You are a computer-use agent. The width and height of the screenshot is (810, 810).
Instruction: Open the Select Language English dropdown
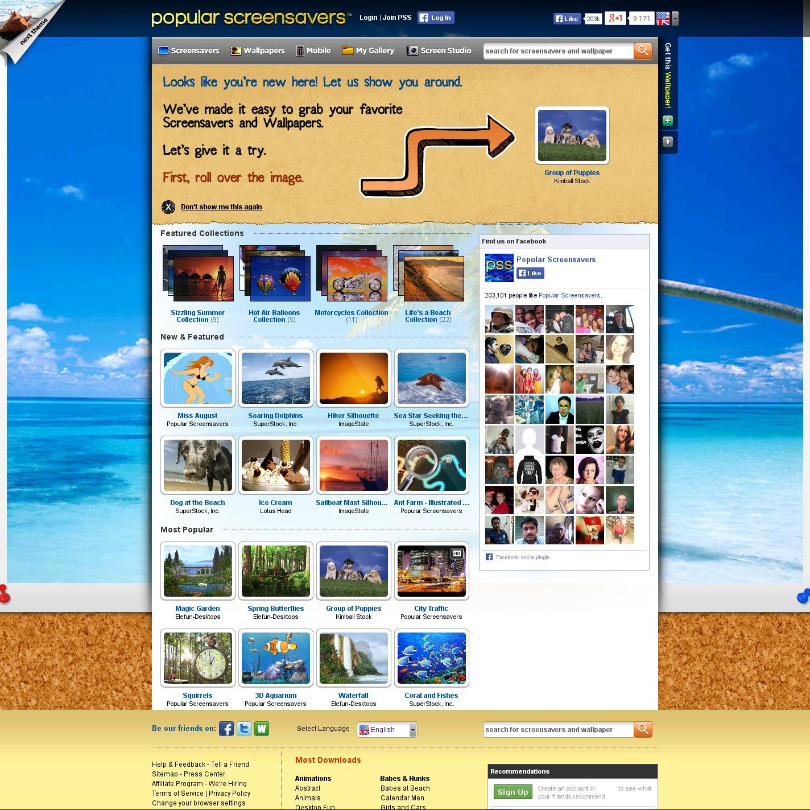[x=387, y=729]
